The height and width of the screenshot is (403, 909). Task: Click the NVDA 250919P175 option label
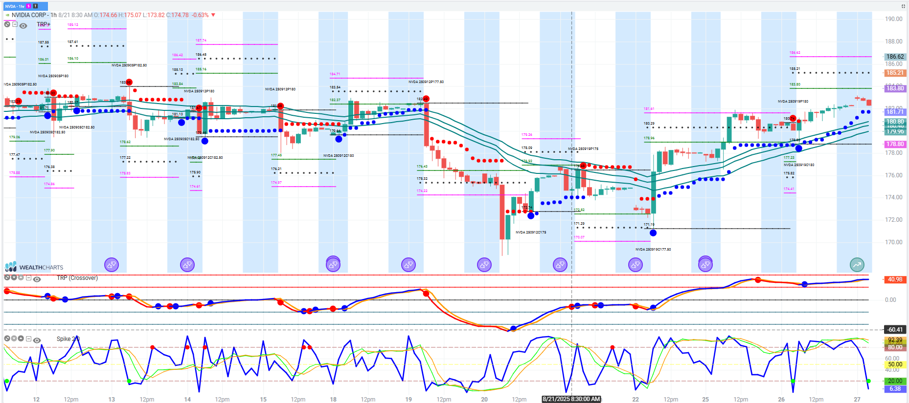583,149
